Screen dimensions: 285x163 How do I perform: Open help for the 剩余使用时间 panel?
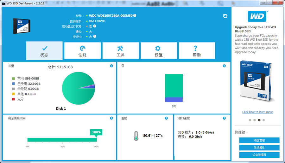pyautogui.click(x=111, y=118)
